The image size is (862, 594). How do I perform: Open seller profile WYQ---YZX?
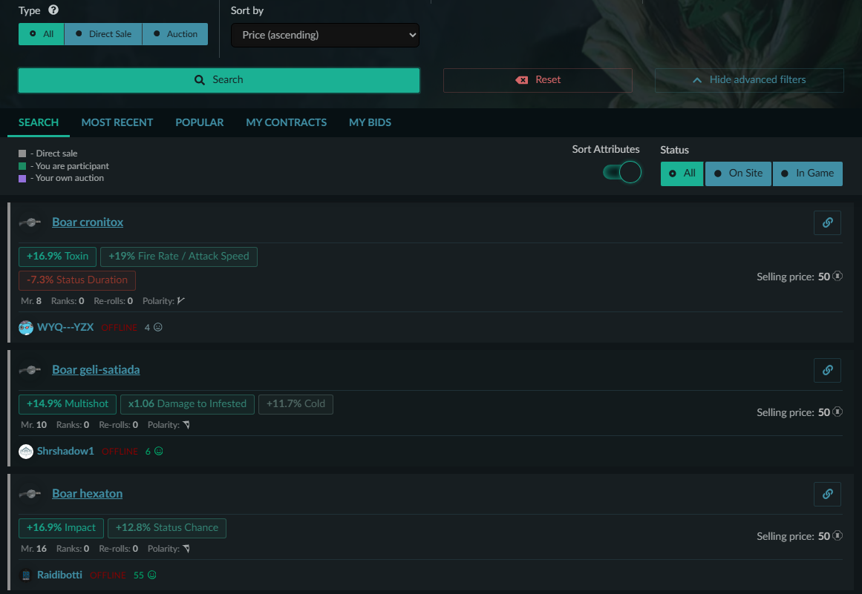click(x=65, y=327)
